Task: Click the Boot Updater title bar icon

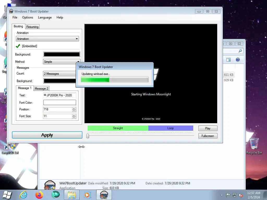Action: pos(11,11)
